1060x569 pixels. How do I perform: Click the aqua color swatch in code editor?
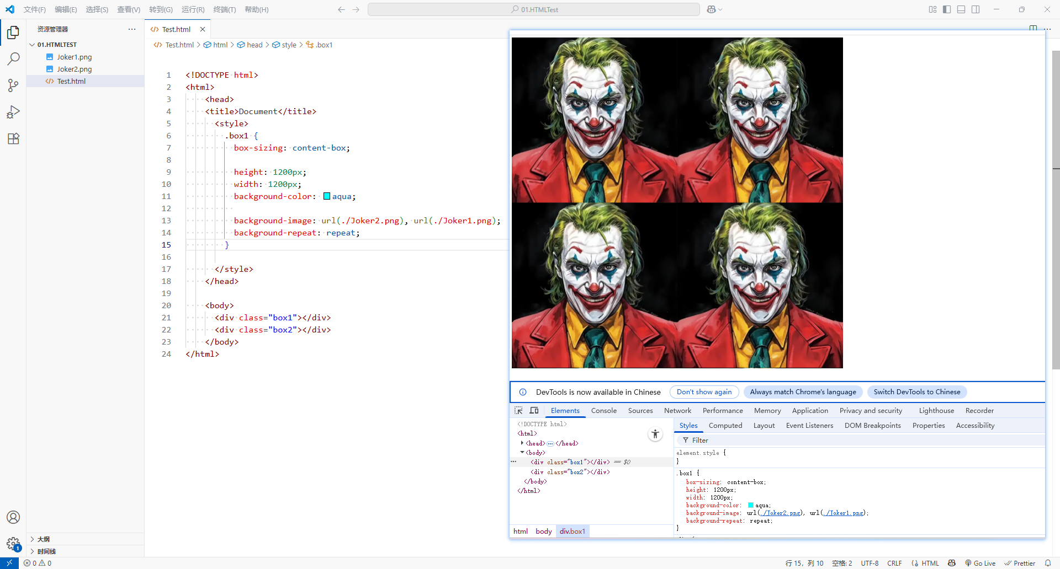click(327, 196)
